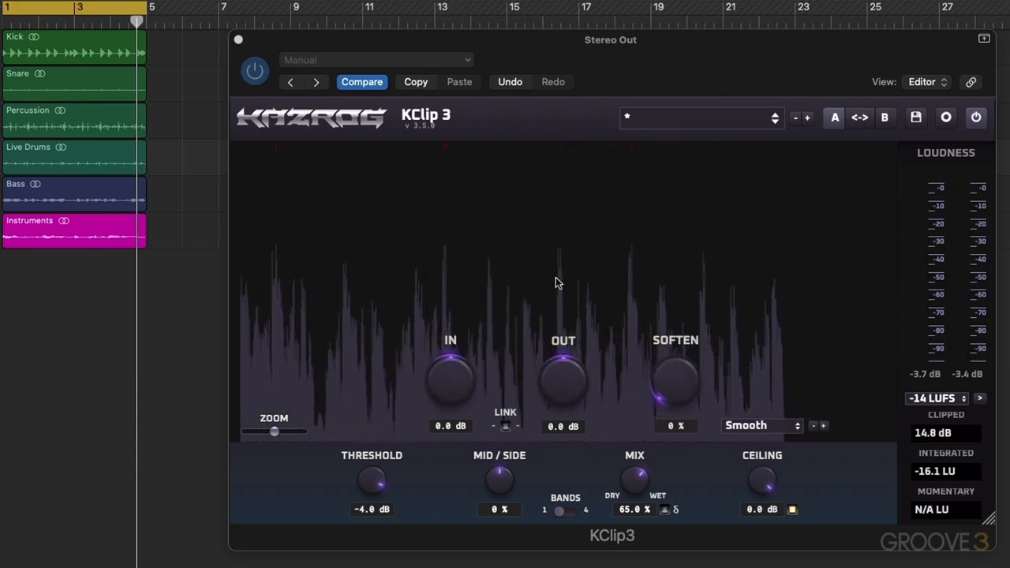Toggle the KClip 3 power button

[976, 118]
